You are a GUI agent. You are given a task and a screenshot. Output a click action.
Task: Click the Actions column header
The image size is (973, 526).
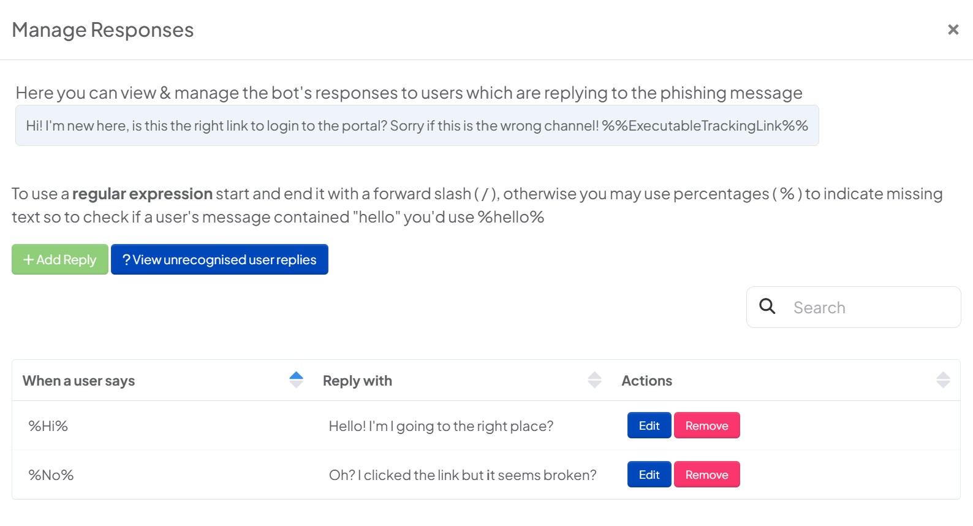646,381
